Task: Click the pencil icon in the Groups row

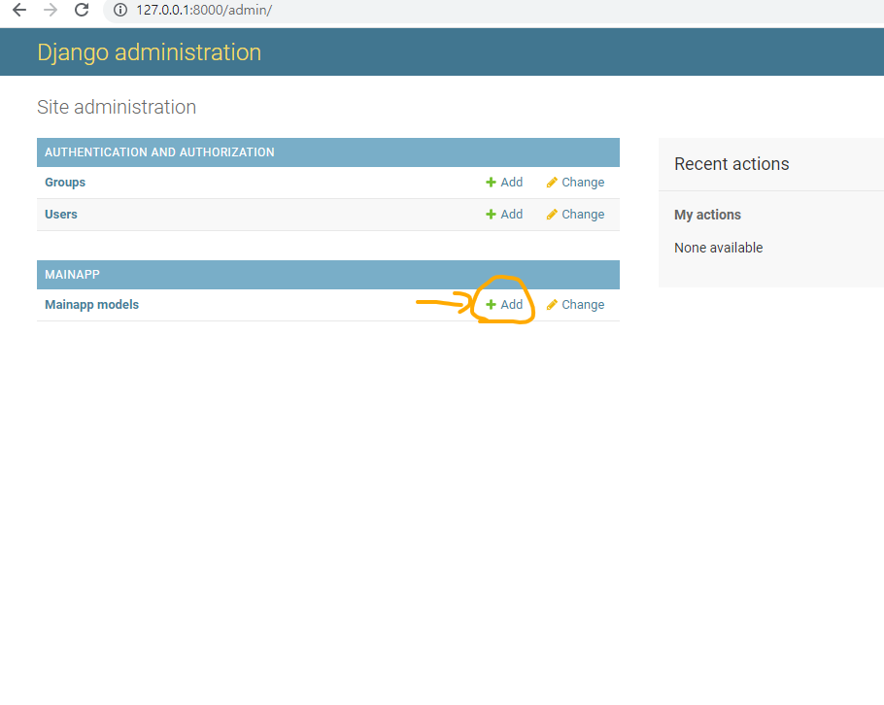Action: (552, 182)
